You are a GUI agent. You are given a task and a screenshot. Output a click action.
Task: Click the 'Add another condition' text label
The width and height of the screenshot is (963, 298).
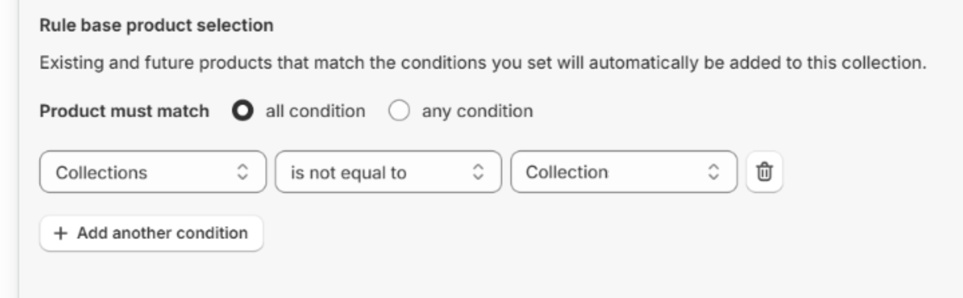click(x=162, y=233)
